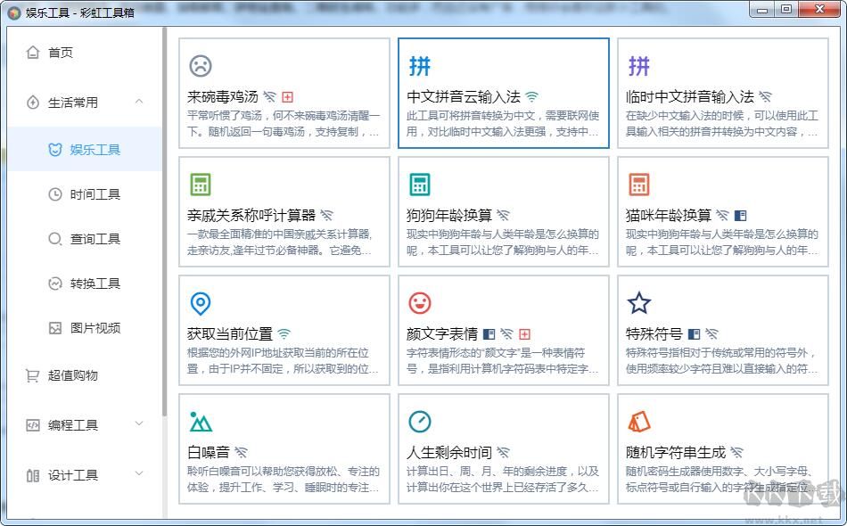Open 随机字符串生成 via the megaphone icon
This screenshot has height=526, width=847.
(x=639, y=421)
